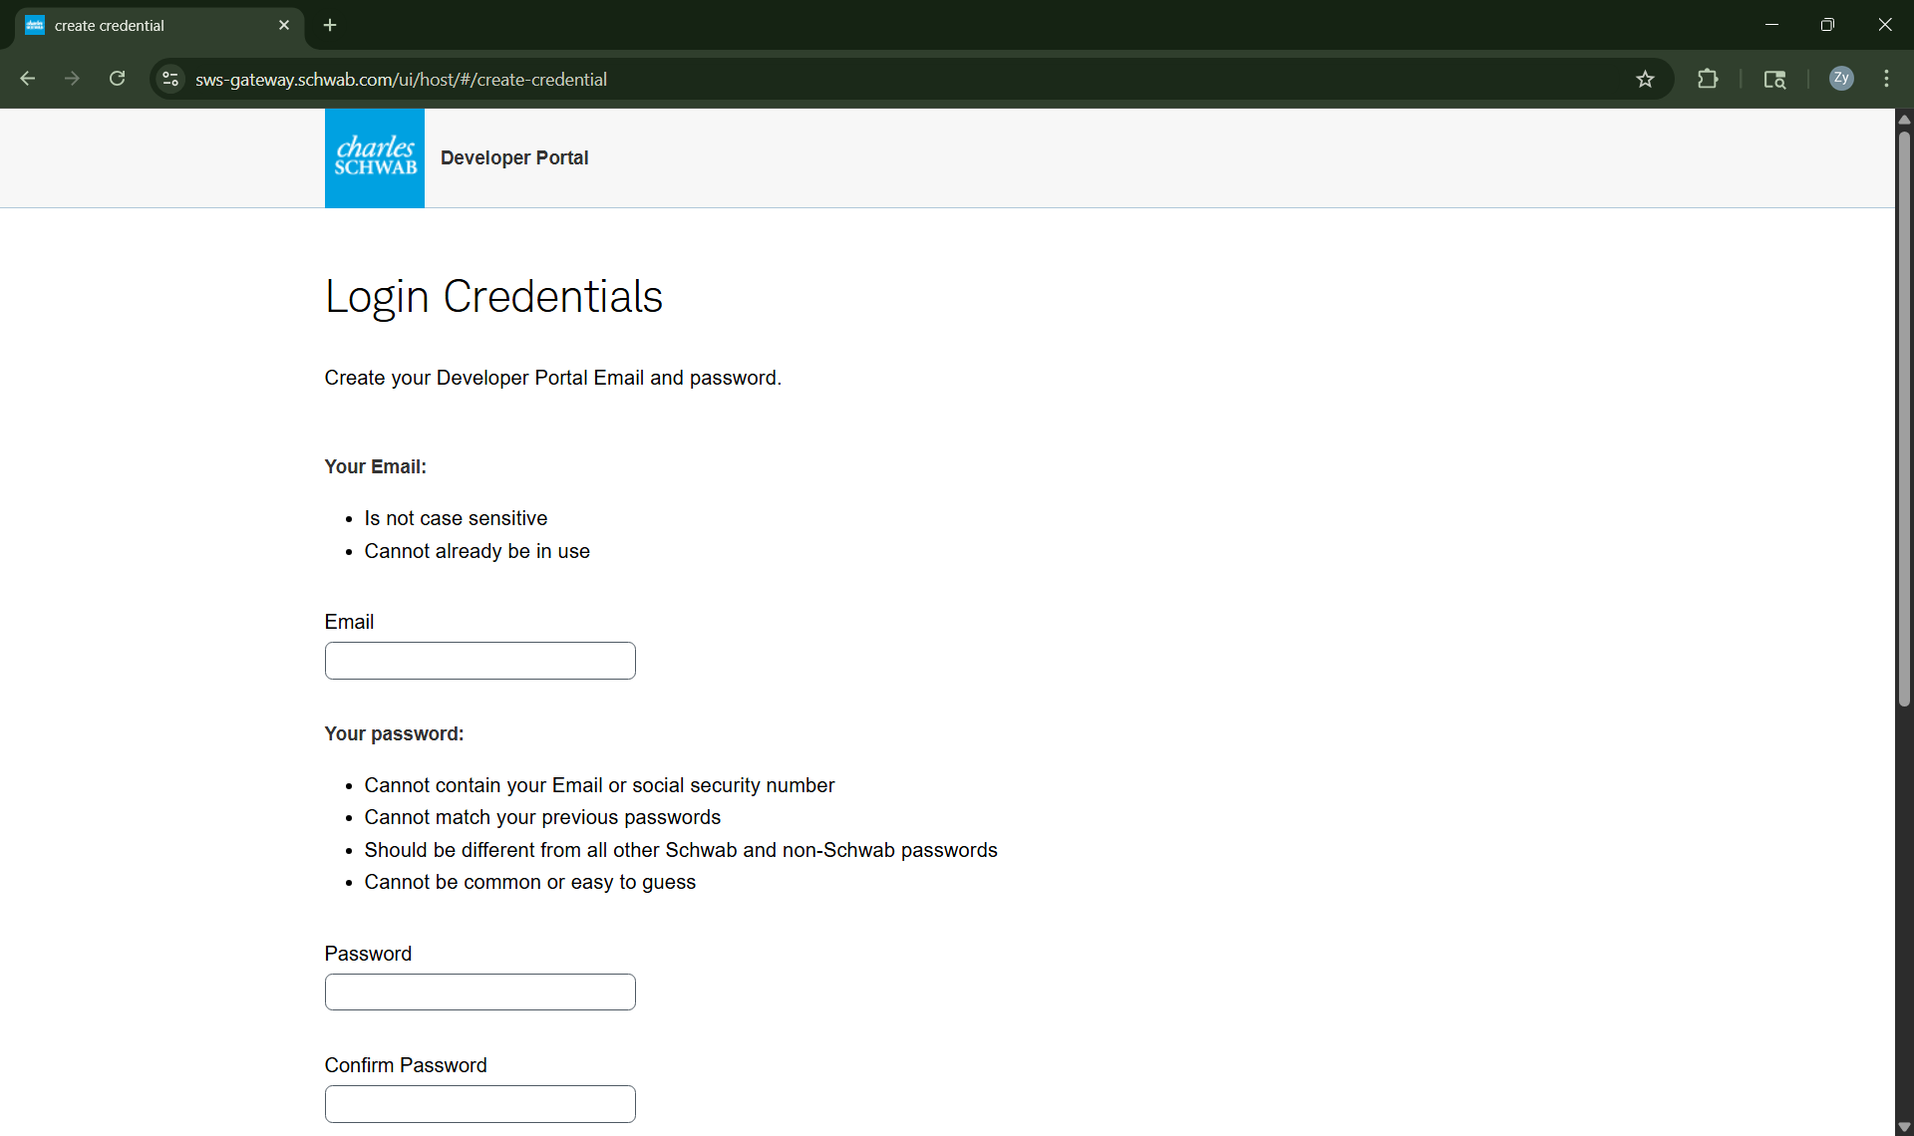The image size is (1914, 1136).
Task: Click inside the Confirm Password field
Action: [x=479, y=1103]
